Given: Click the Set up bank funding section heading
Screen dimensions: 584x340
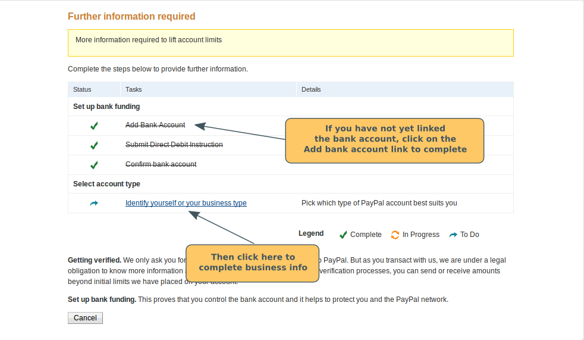Looking at the screenshot, I should (106, 107).
